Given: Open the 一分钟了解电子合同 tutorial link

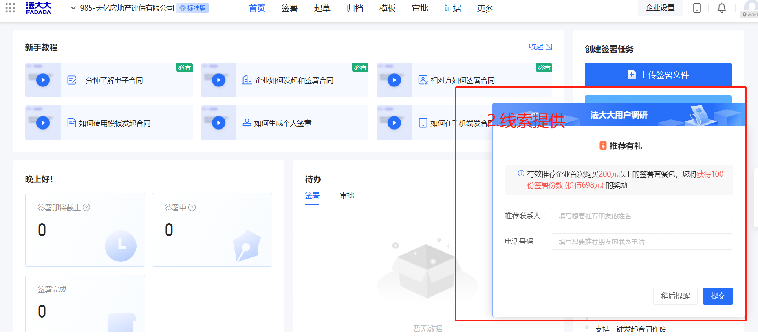Looking at the screenshot, I should [x=111, y=80].
